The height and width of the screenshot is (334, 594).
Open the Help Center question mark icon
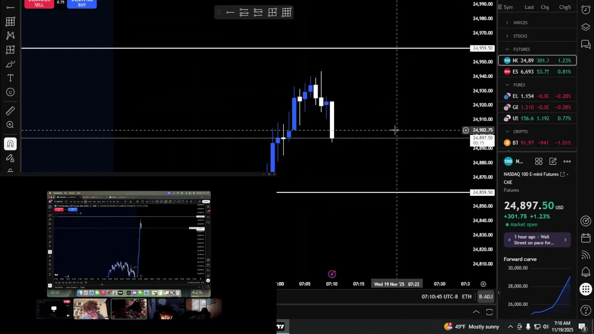[x=586, y=310]
